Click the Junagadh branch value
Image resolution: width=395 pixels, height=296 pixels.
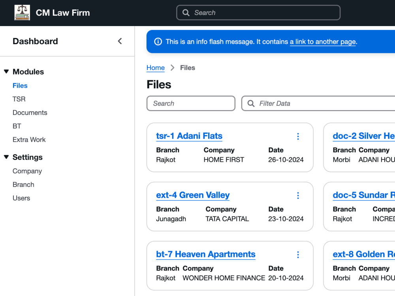[x=171, y=219]
